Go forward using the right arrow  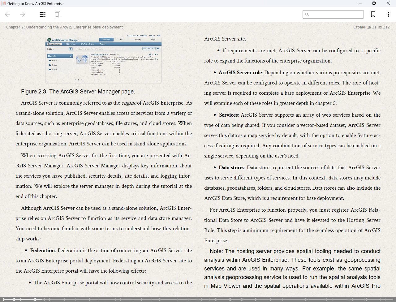(23, 14)
